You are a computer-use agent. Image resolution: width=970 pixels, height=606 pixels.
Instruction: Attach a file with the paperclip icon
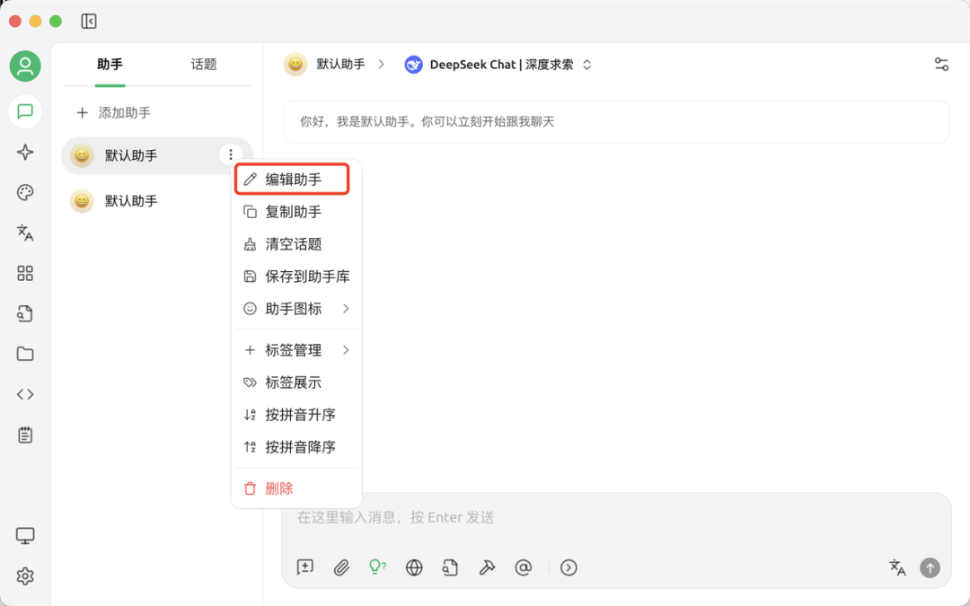[340, 567]
